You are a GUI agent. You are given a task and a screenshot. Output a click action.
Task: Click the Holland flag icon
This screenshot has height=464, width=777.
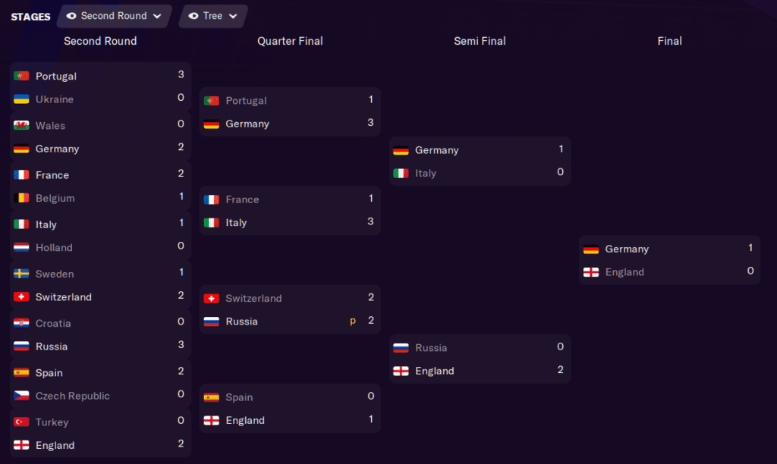click(21, 247)
